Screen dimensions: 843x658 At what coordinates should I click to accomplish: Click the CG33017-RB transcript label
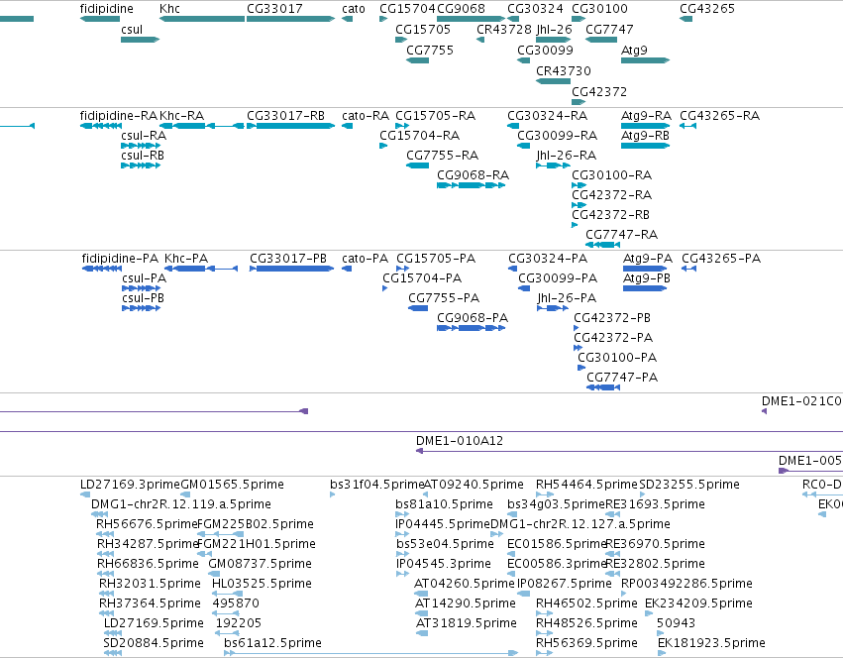(286, 116)
